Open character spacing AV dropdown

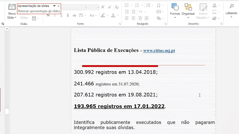click(83, 15)
